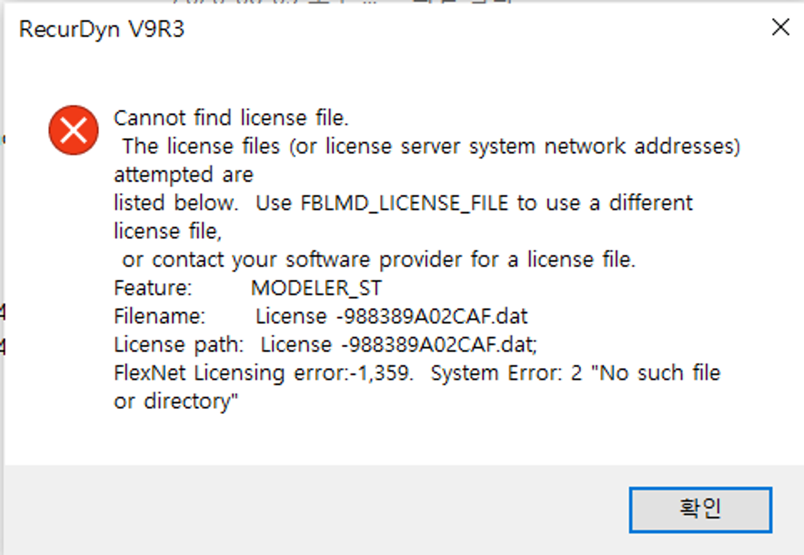Image resolution: width=804 pixels, height=555 pixels.
Task: Click the red error X icon
Action: pos(74,130)
